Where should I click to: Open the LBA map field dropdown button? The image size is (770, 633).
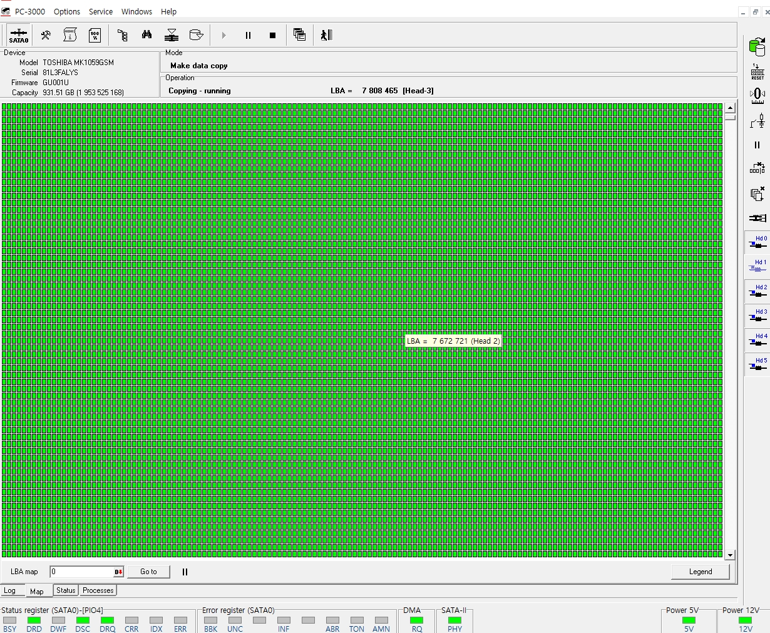[x=118, y=572]
